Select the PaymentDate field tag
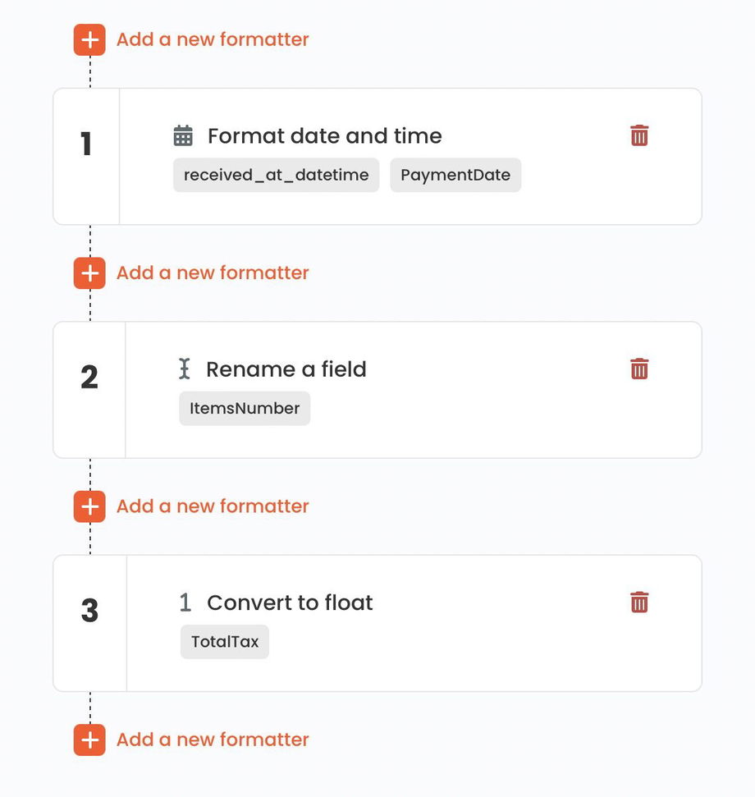The image size is (755, 797). pyautogui.click(x=455, y=175)
